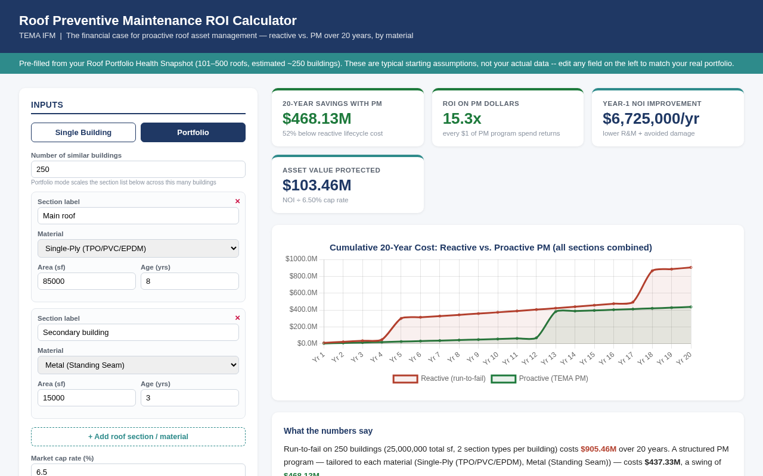Screen dimensions: 763x476
Task: Remove the Secondary building section
Action: (237, 318)
